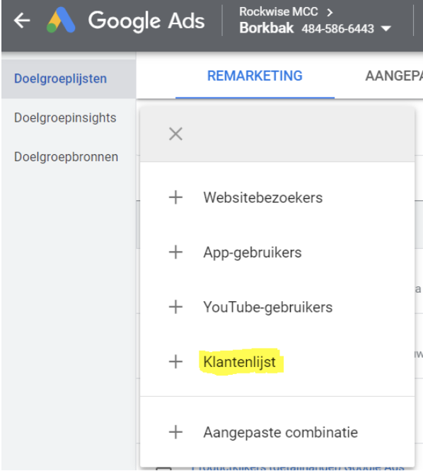423x471 pixels.
Task: Click the Google Ads logo
Action: tap(61, 20)
